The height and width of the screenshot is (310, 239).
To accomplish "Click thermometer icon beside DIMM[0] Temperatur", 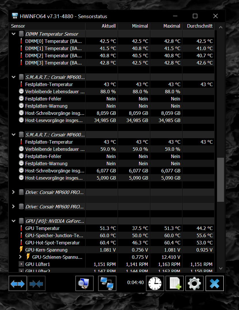I will pos(21,41).
